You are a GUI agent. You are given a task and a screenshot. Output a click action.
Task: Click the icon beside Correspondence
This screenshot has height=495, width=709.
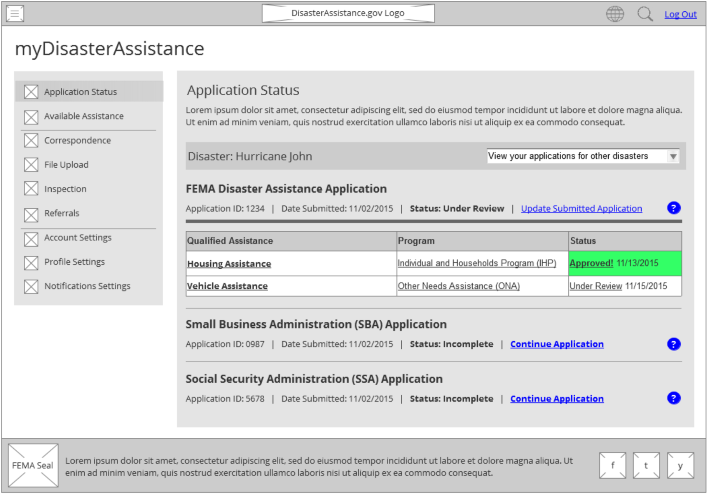(31, 140)
